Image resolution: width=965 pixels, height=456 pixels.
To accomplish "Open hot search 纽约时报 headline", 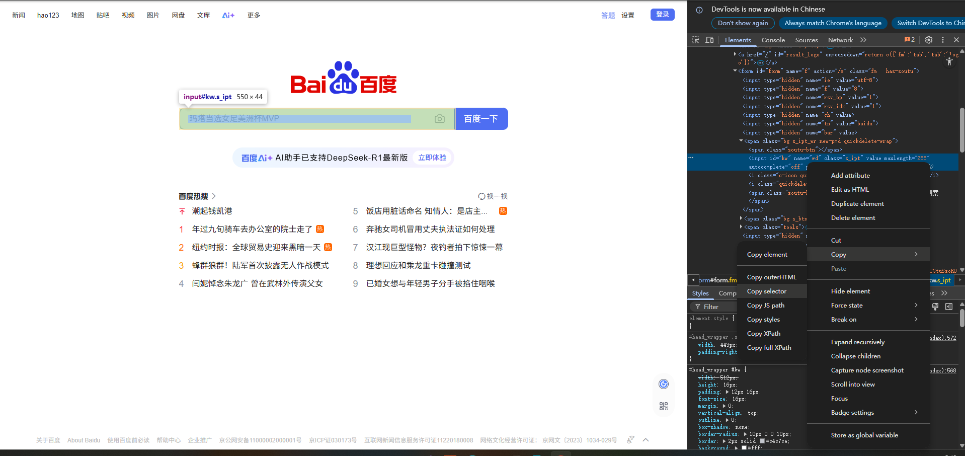I will 256,247.
